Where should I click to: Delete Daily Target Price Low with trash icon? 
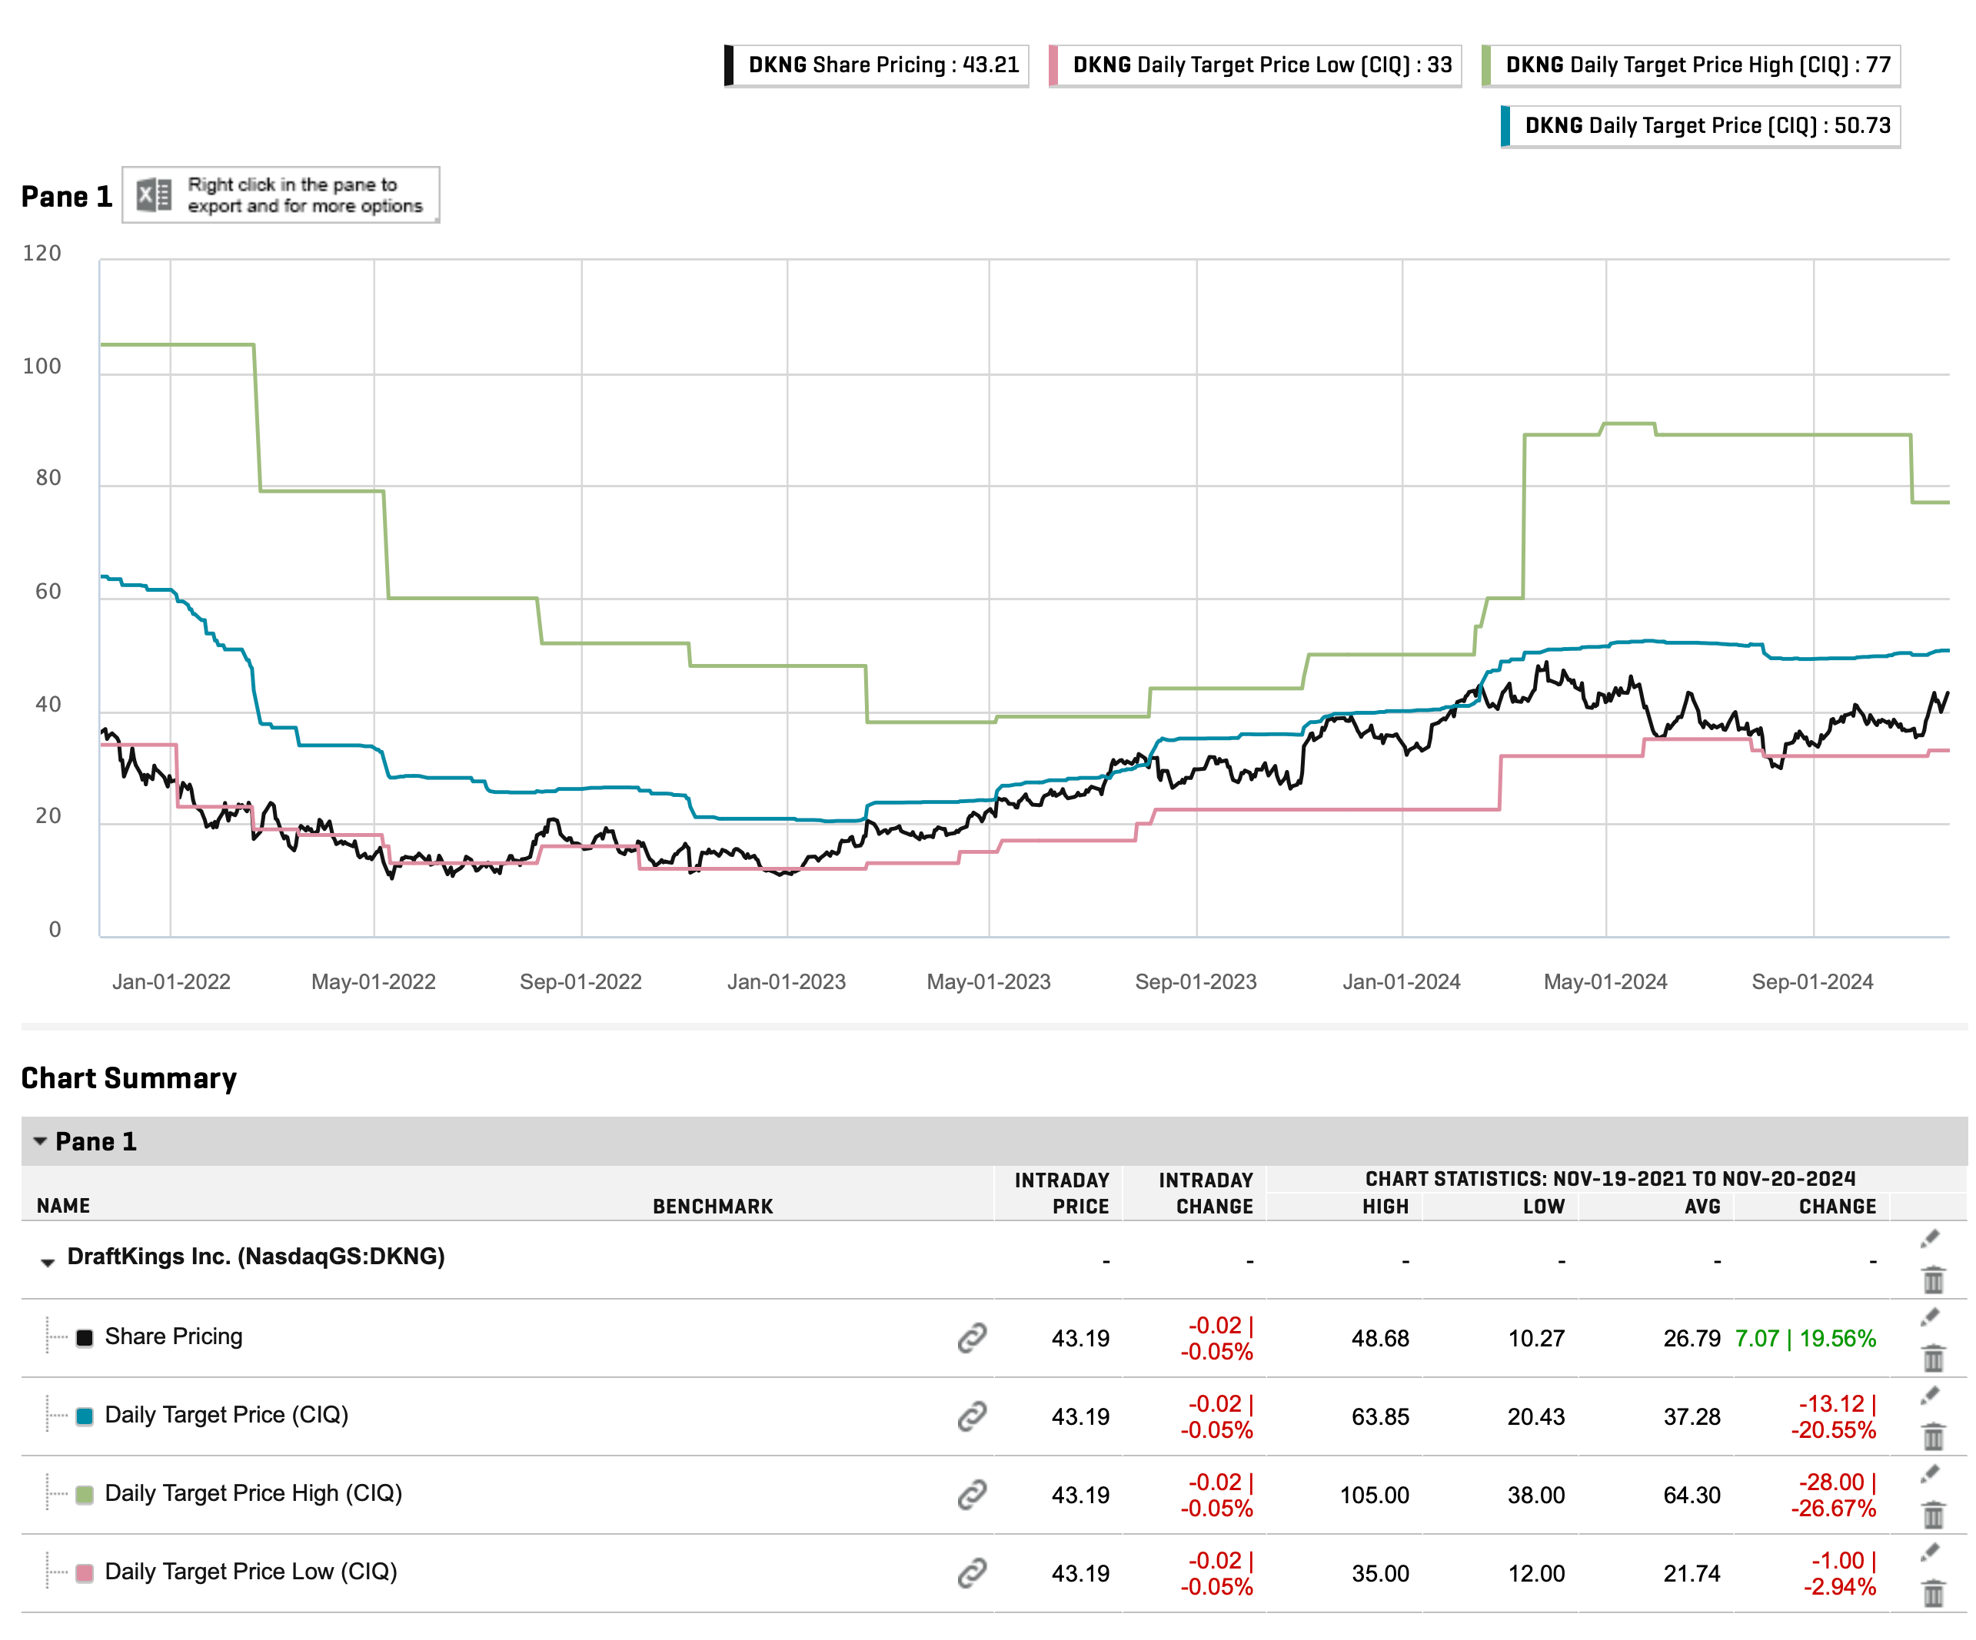[x=1933, y=1593]
